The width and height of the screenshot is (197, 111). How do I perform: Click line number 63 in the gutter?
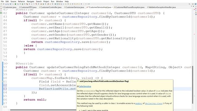click(5, 89)
